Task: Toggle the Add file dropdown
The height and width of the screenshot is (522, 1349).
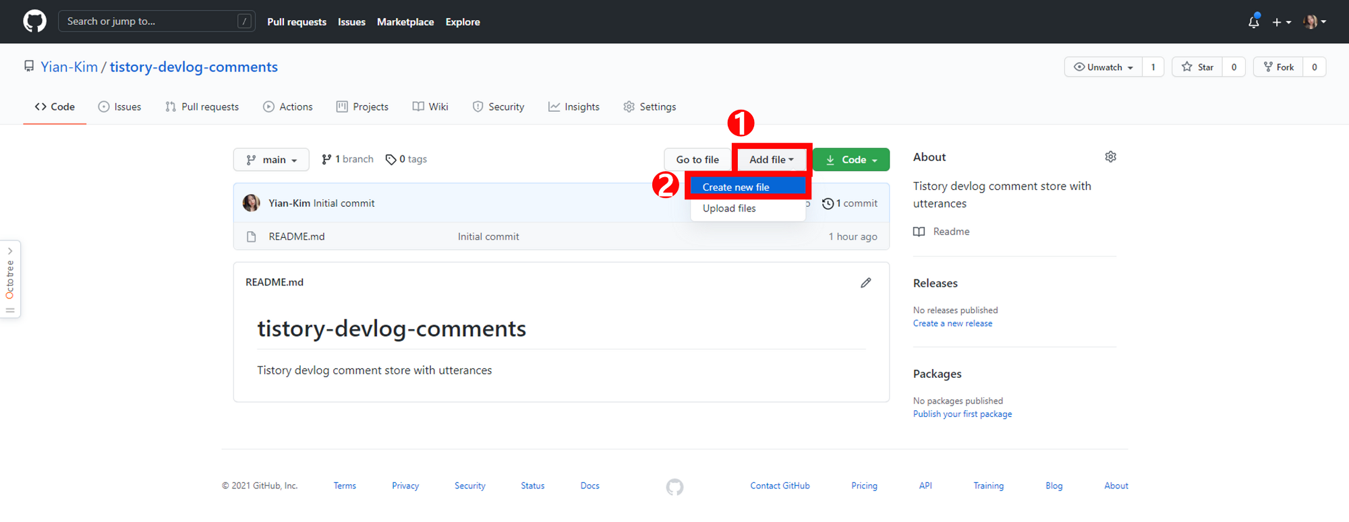Action: [x=772, y=160]
